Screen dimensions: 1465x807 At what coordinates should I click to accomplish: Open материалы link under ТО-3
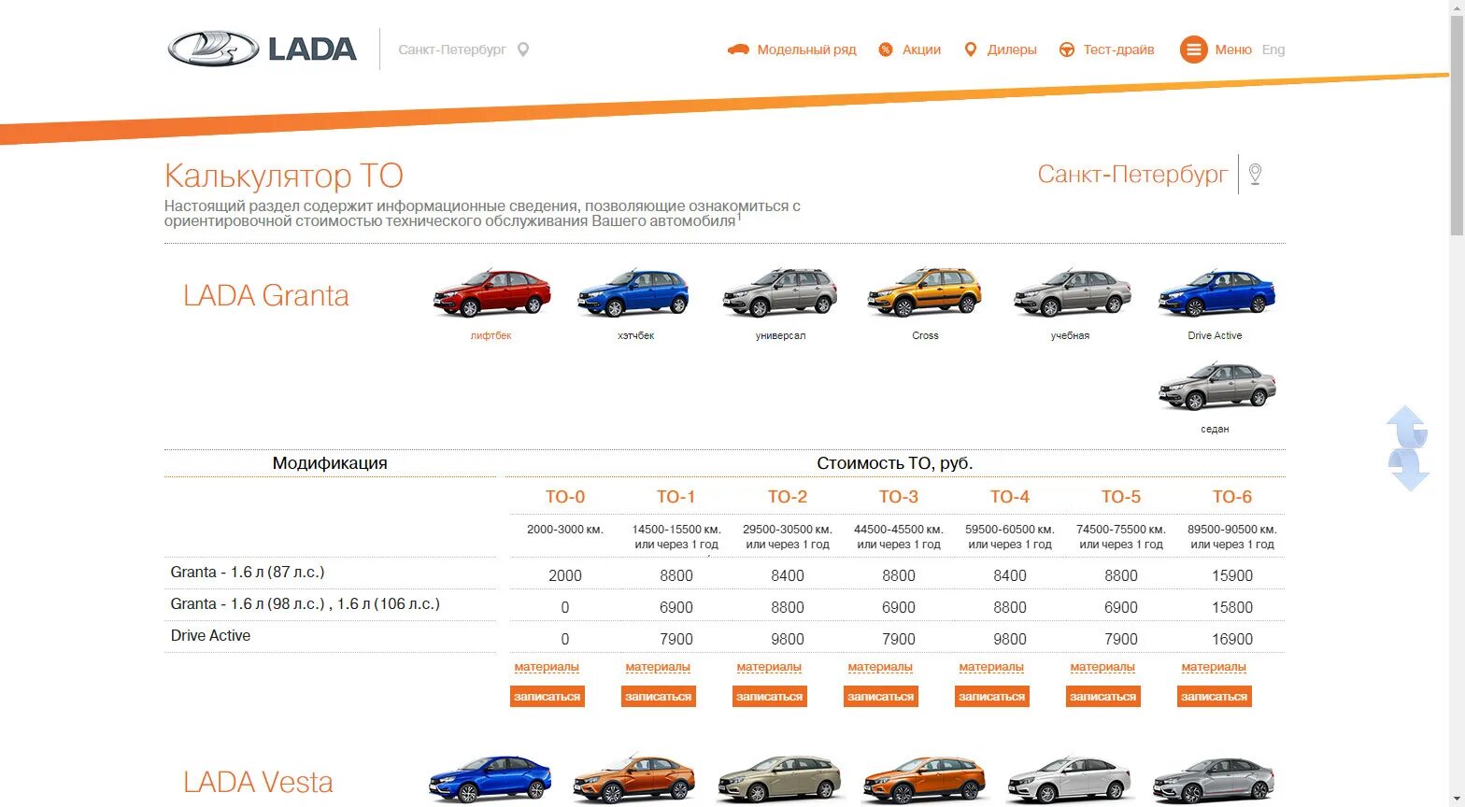tap(880, 667)
